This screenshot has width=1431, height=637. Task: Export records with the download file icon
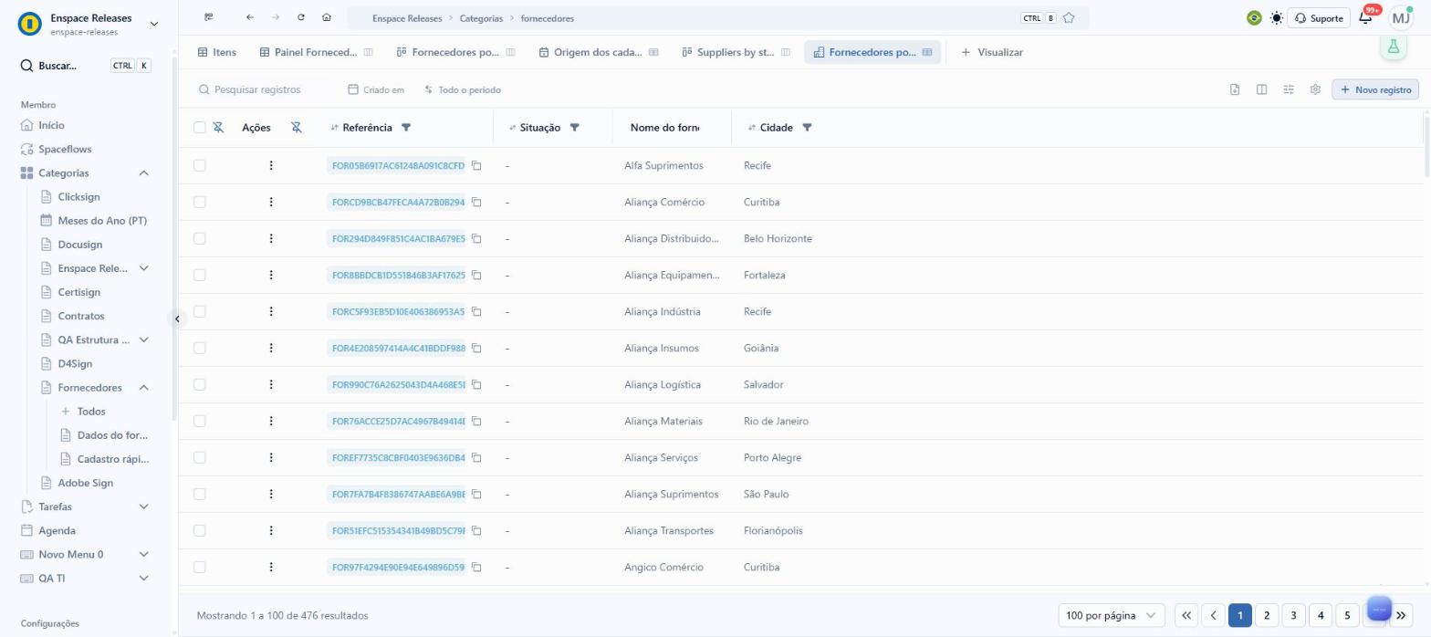pos(1235,89)
